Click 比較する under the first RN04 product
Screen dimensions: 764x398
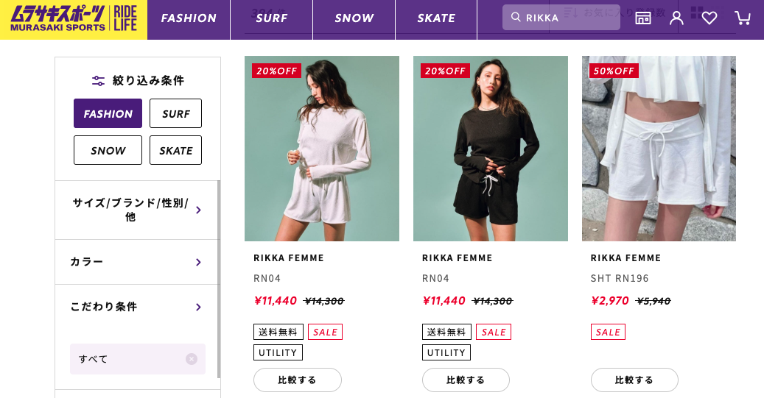tap(298, 380)
